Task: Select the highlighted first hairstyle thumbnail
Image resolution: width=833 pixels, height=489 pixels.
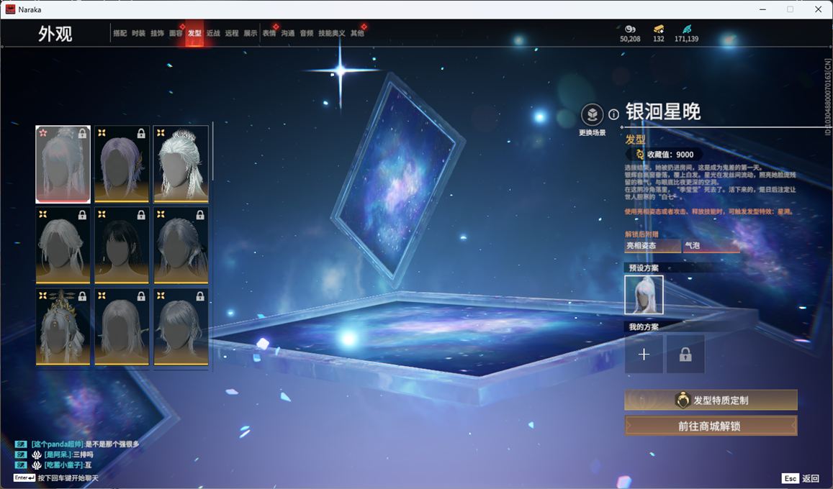Action: pyautogui.click(x=63, y=165)
